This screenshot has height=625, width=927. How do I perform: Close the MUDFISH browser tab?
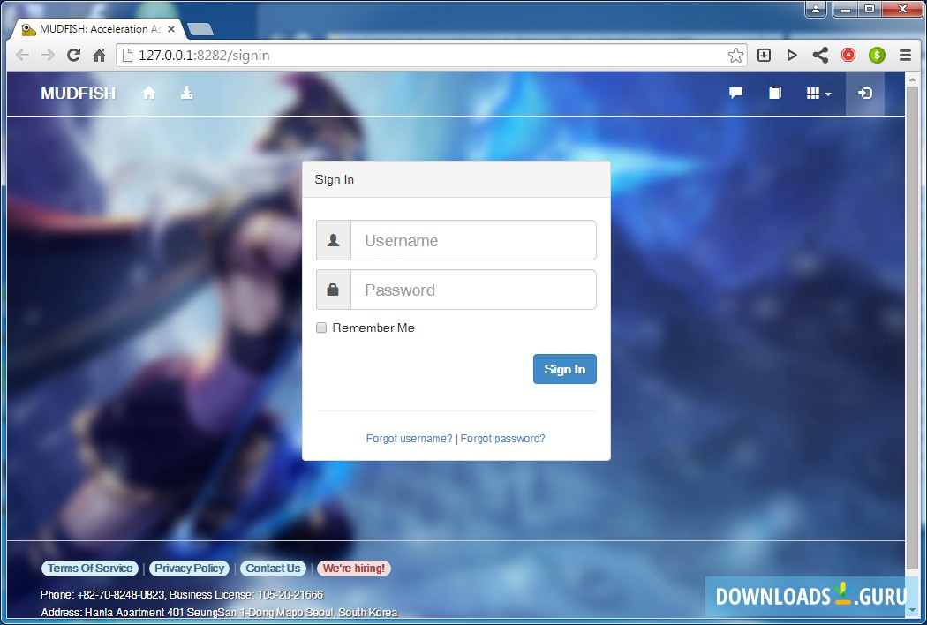click(171, 29)
